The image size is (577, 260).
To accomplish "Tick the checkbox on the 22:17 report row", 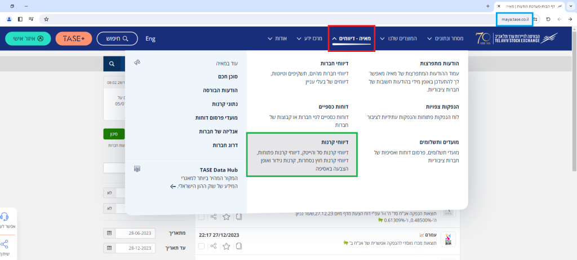I will pyautogui.click(x=202, y=246).
